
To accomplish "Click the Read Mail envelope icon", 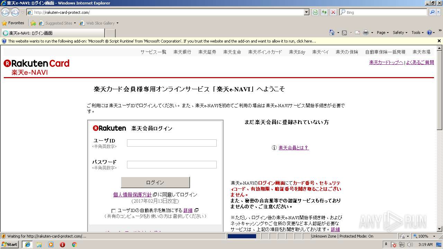I will pyautogui.click(x=358, y=33).
